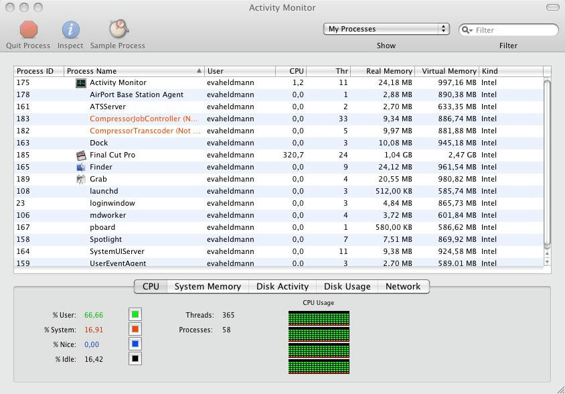Open the Disk Usage tab

347,287
